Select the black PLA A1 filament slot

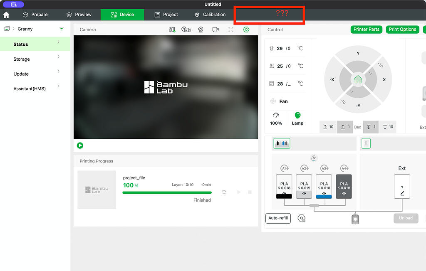pyautogui.click(x=284, y=187)
